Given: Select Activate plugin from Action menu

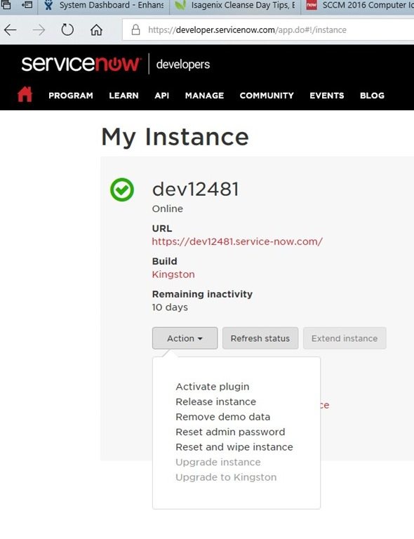Looking at the screenshot, I should [213, 387].
